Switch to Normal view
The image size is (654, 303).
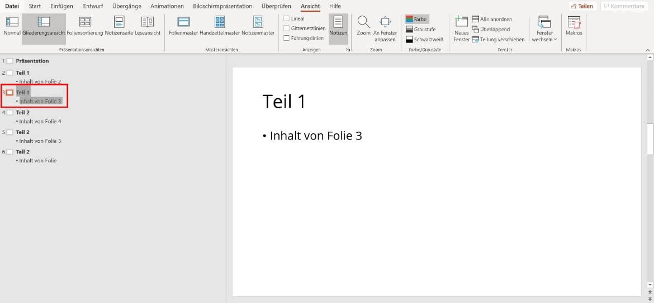(x=12, y=26)
